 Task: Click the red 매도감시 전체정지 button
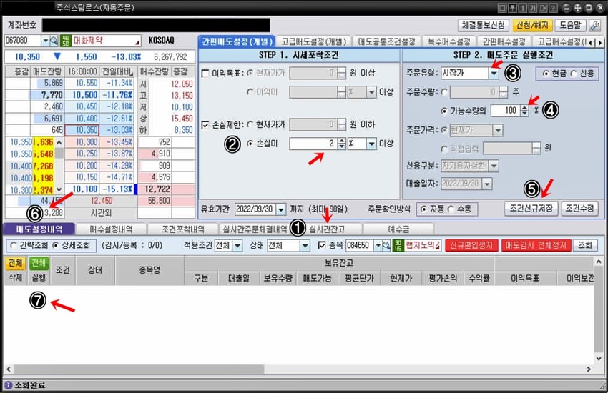pyautogui.click(x=536, y=246)
